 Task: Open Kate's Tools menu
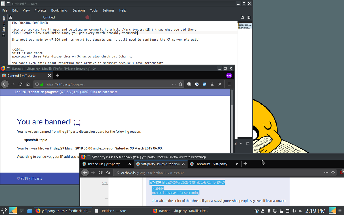[94, 10]
